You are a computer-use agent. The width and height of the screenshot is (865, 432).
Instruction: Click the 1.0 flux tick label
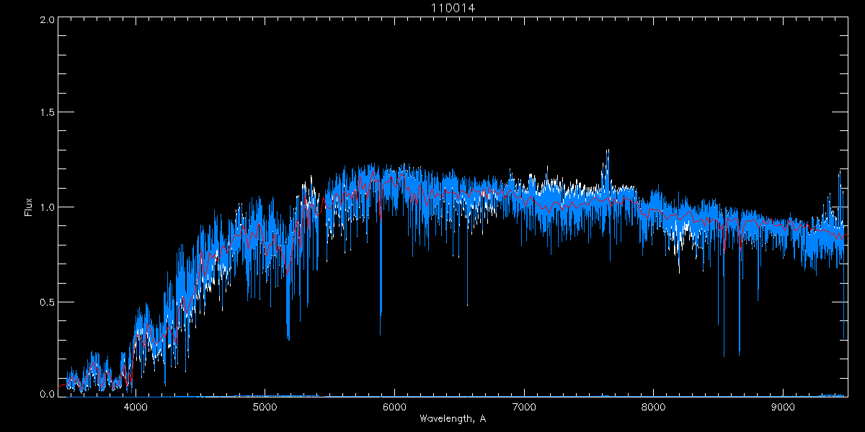[x=45, y=207]
